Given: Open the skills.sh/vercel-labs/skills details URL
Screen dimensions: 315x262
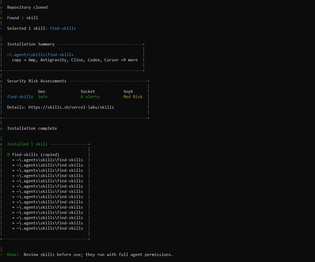Looking at the screenshot, I should pos(71,107).
